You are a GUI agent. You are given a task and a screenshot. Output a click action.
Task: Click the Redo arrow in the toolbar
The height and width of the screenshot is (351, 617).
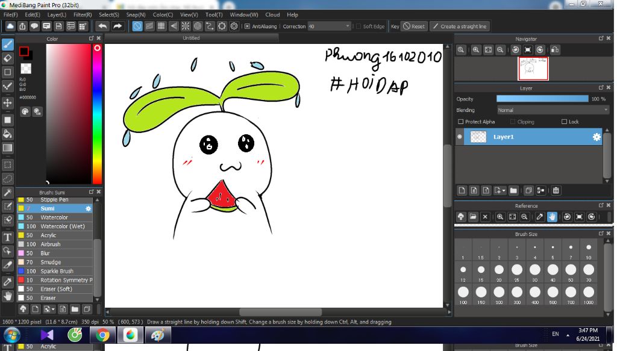tap(117, 26)
